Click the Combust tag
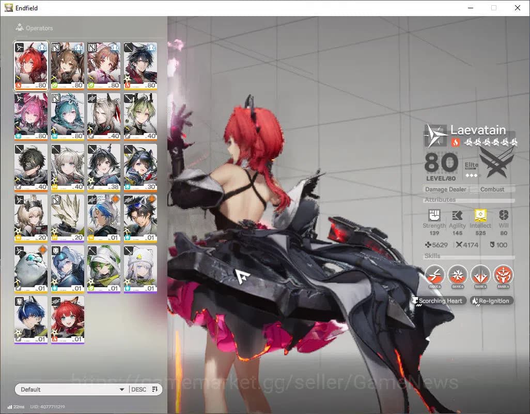Image resolution: width=530 pixels, height=414 pixels. [x=492, y=189]
